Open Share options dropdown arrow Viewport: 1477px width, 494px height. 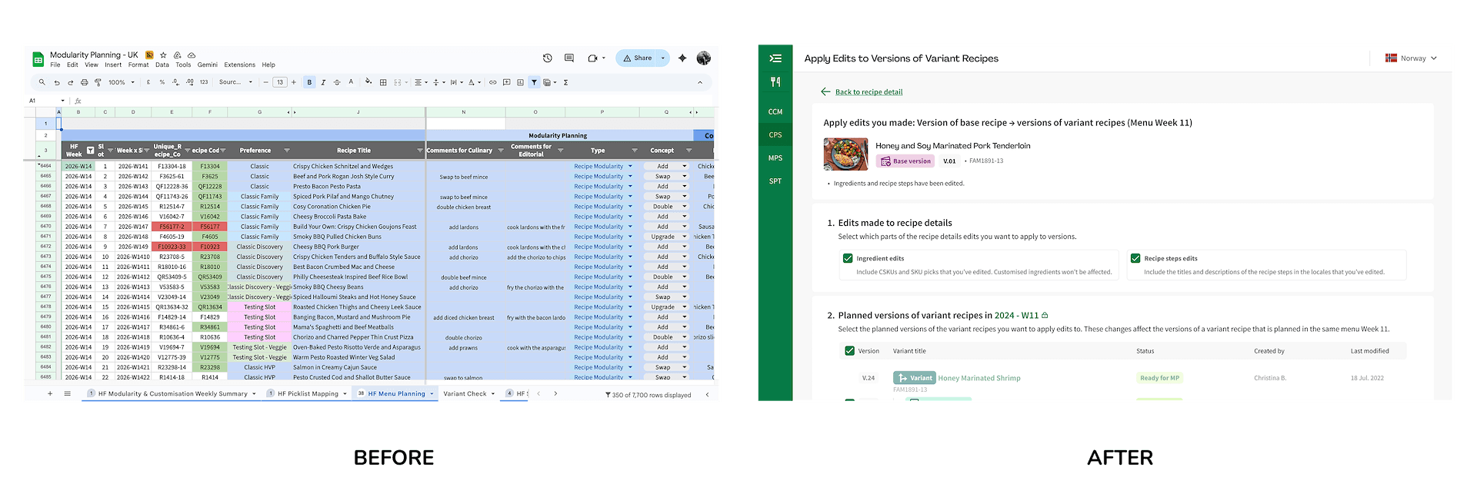tap(663, 58)
